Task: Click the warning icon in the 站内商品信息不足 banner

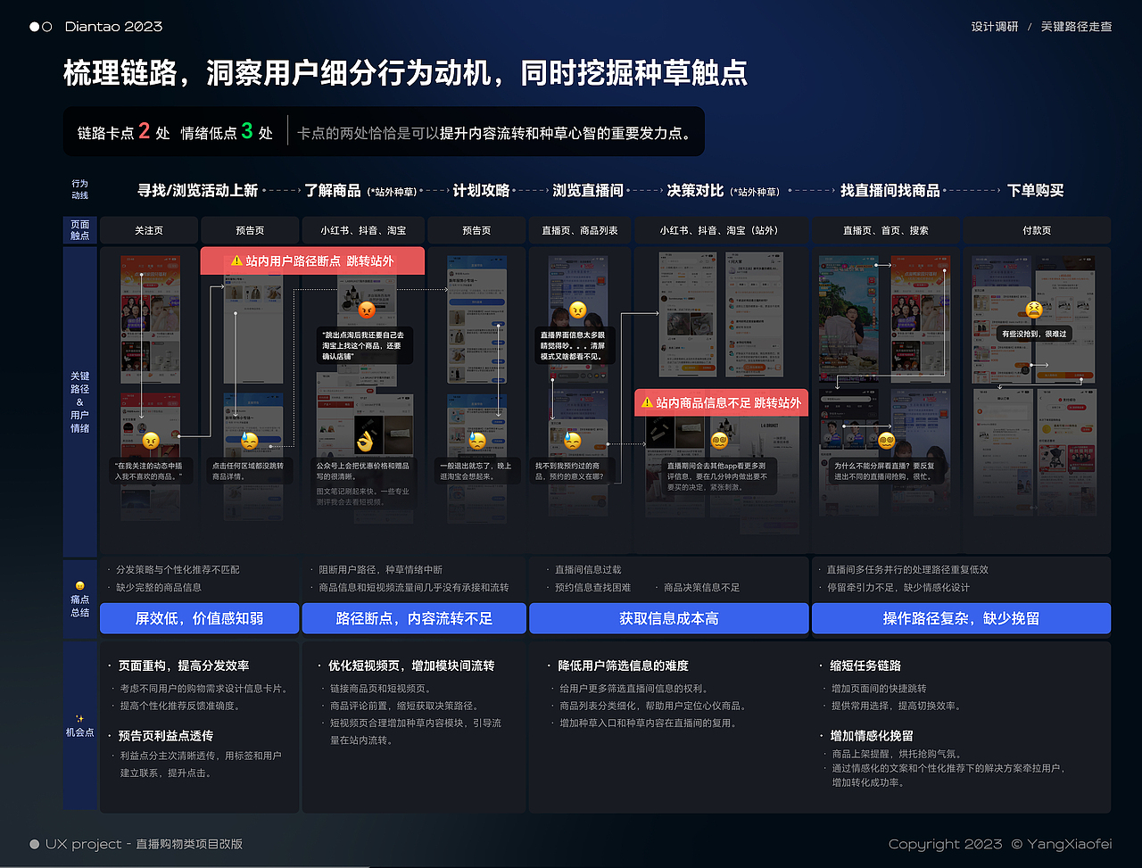Action: coord(646,403)
